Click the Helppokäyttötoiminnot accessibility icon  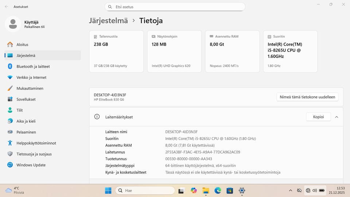coord(10,143)
